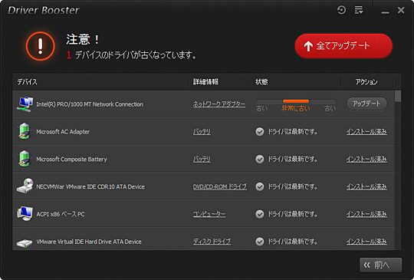Click ドライバは最新です text in ACPI x86 row
This screenshot has height=280, width=414.
[293, 214]
